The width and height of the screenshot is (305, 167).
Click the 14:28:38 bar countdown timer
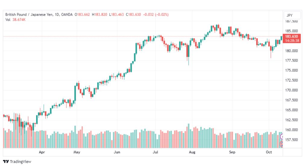292,41
